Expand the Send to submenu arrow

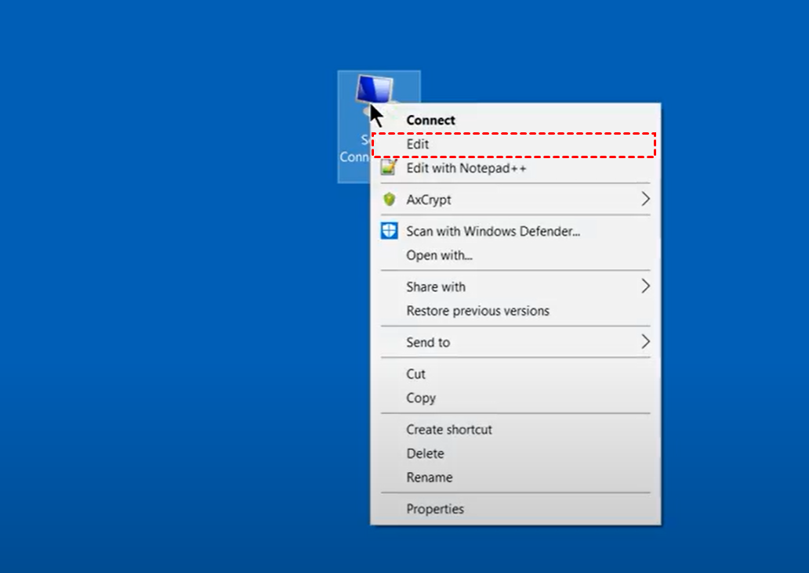pos(645,341)
